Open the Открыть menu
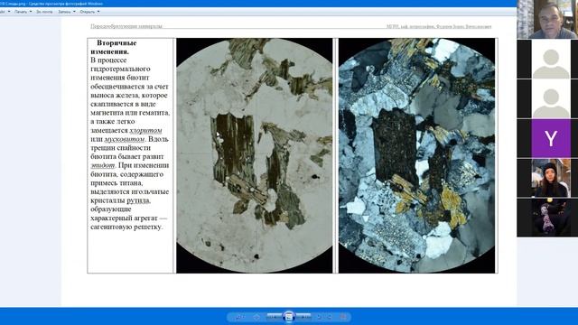The height and width of the screenshot is (325, 578). pos(88,12)
